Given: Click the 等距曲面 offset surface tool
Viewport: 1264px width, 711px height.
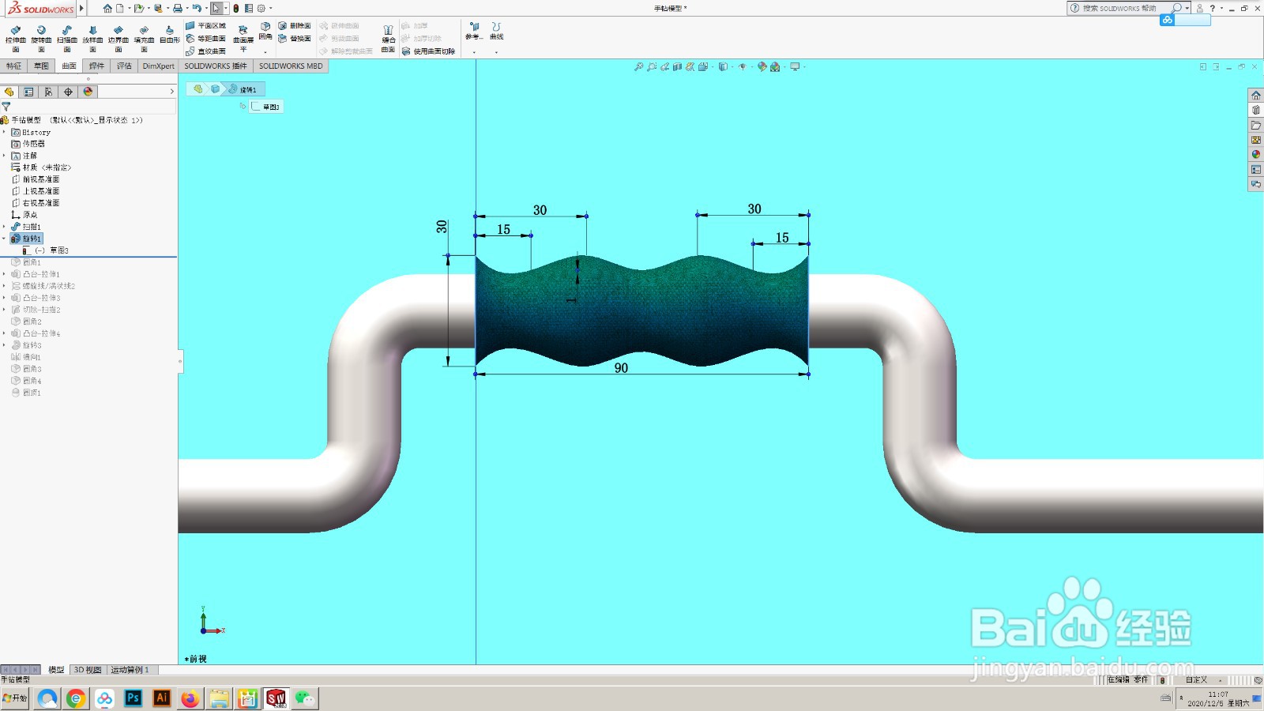Looking at the screenshot, I should click(205, 39).
